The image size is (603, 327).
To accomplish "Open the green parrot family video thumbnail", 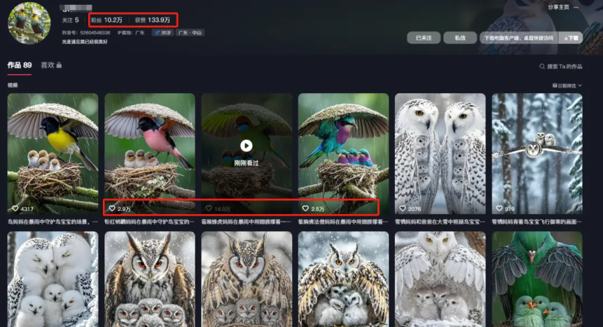I will tap(536, 279).
